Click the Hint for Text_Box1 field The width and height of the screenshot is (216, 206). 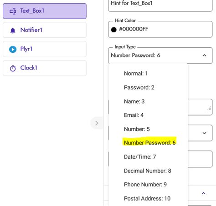160,5
